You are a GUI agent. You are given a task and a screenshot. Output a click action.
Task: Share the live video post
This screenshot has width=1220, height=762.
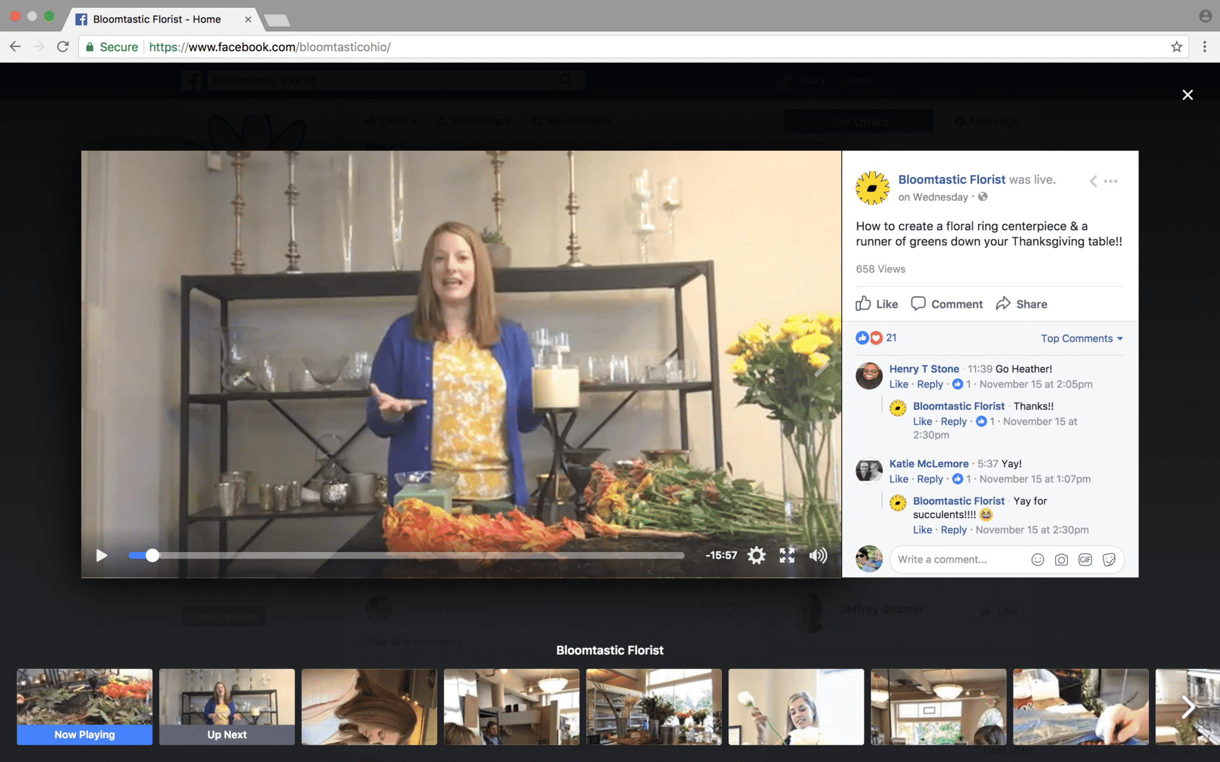(1021, 304)
